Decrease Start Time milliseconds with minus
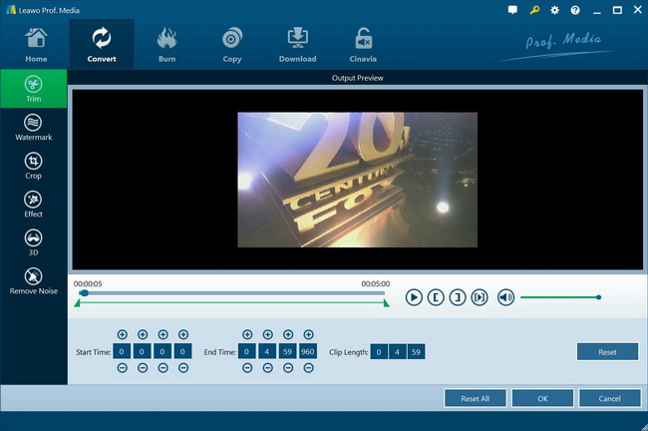Image resolution: width=648 pixels, height=431 pixels. 183,368
